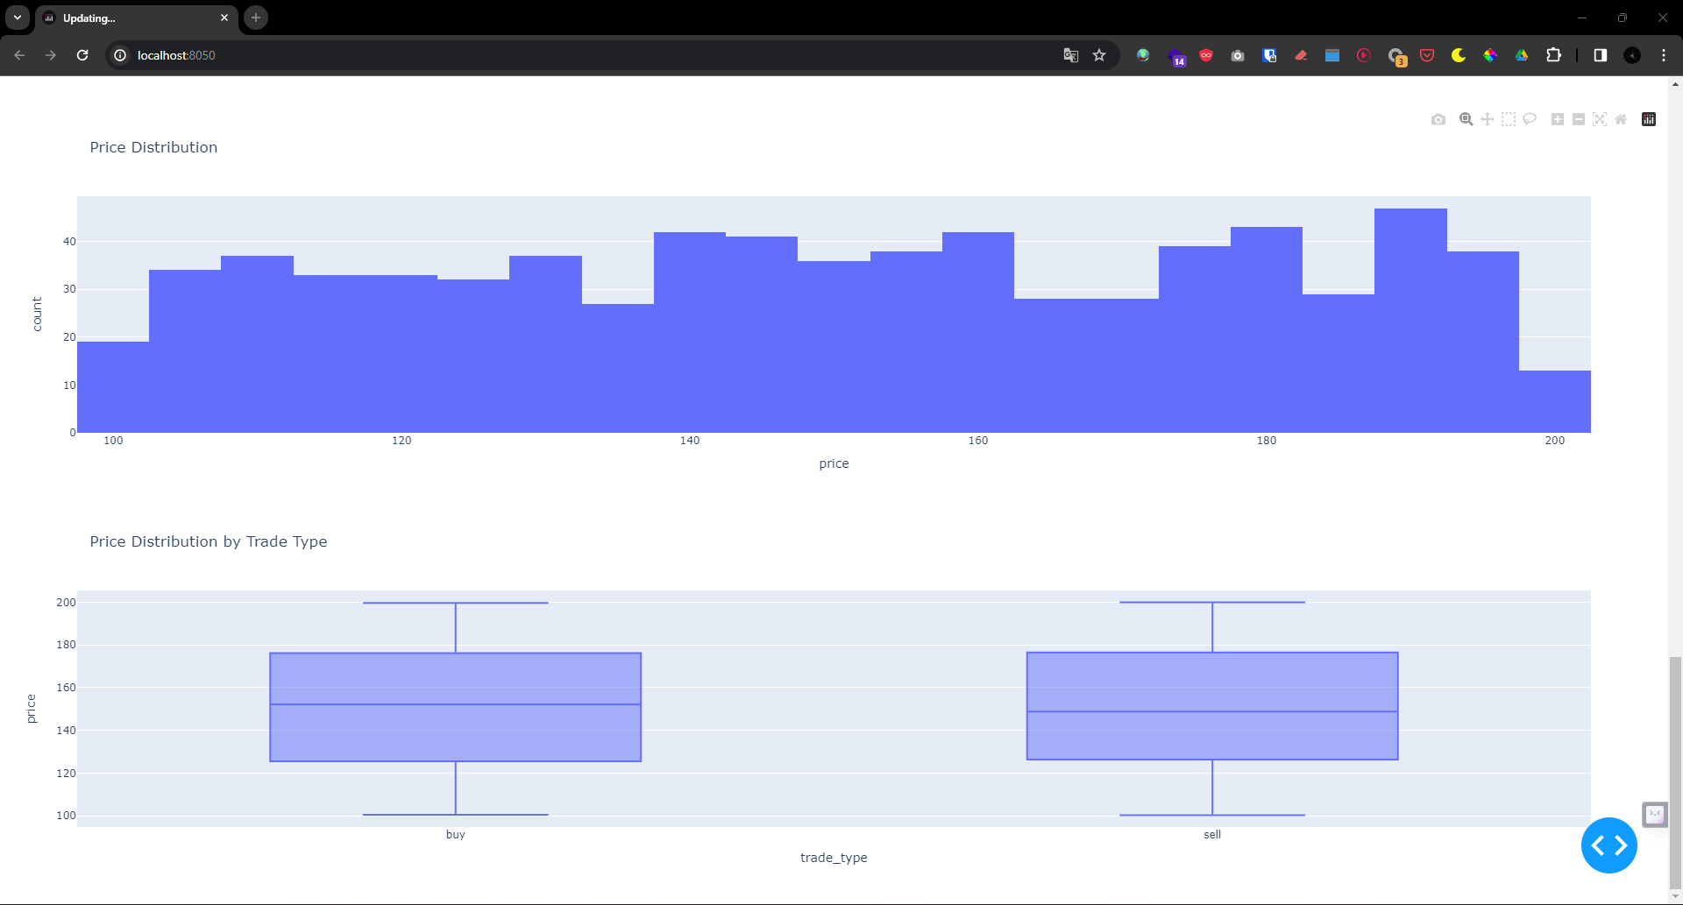Screen dimensions: 1683x905
Task: Select the Box Select tool
Action: 1509,119
